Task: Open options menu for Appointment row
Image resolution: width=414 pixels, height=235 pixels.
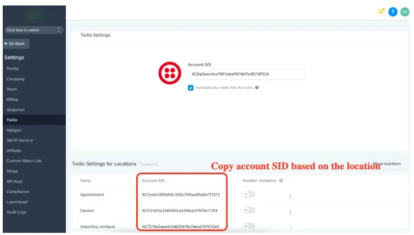Action: (290, 197)
